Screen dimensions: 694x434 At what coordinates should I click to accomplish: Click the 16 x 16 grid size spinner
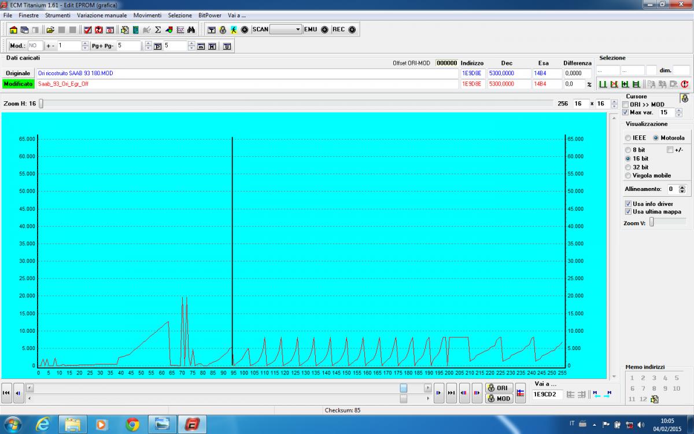point(614,104)
